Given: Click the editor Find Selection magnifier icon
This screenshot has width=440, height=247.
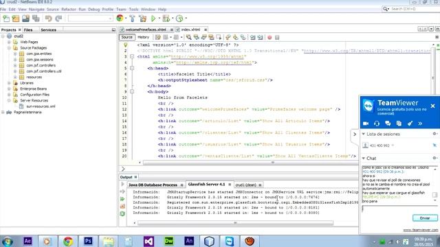Looking at the screenshot, I should [x=189, y=37].
